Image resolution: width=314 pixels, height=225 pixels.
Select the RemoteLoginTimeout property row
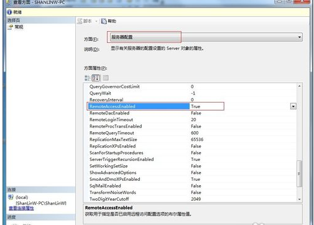click(x=190, y=120)
